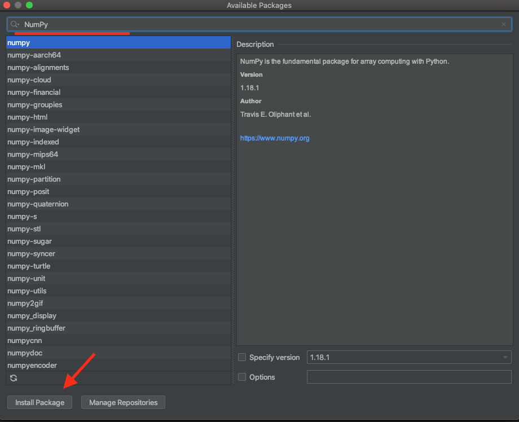Screen dimensions: 519x422
Task: Click the green zoom window button
Action: (x=29, y=5)
